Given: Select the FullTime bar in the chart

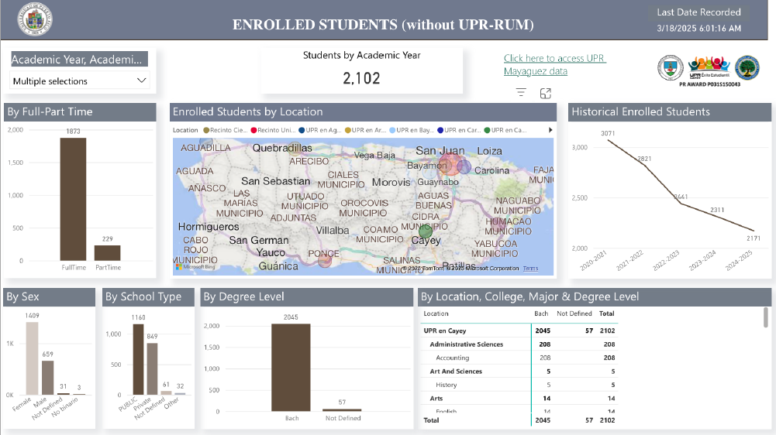Looking at the screenshot, I should click(x=74, y=199).
